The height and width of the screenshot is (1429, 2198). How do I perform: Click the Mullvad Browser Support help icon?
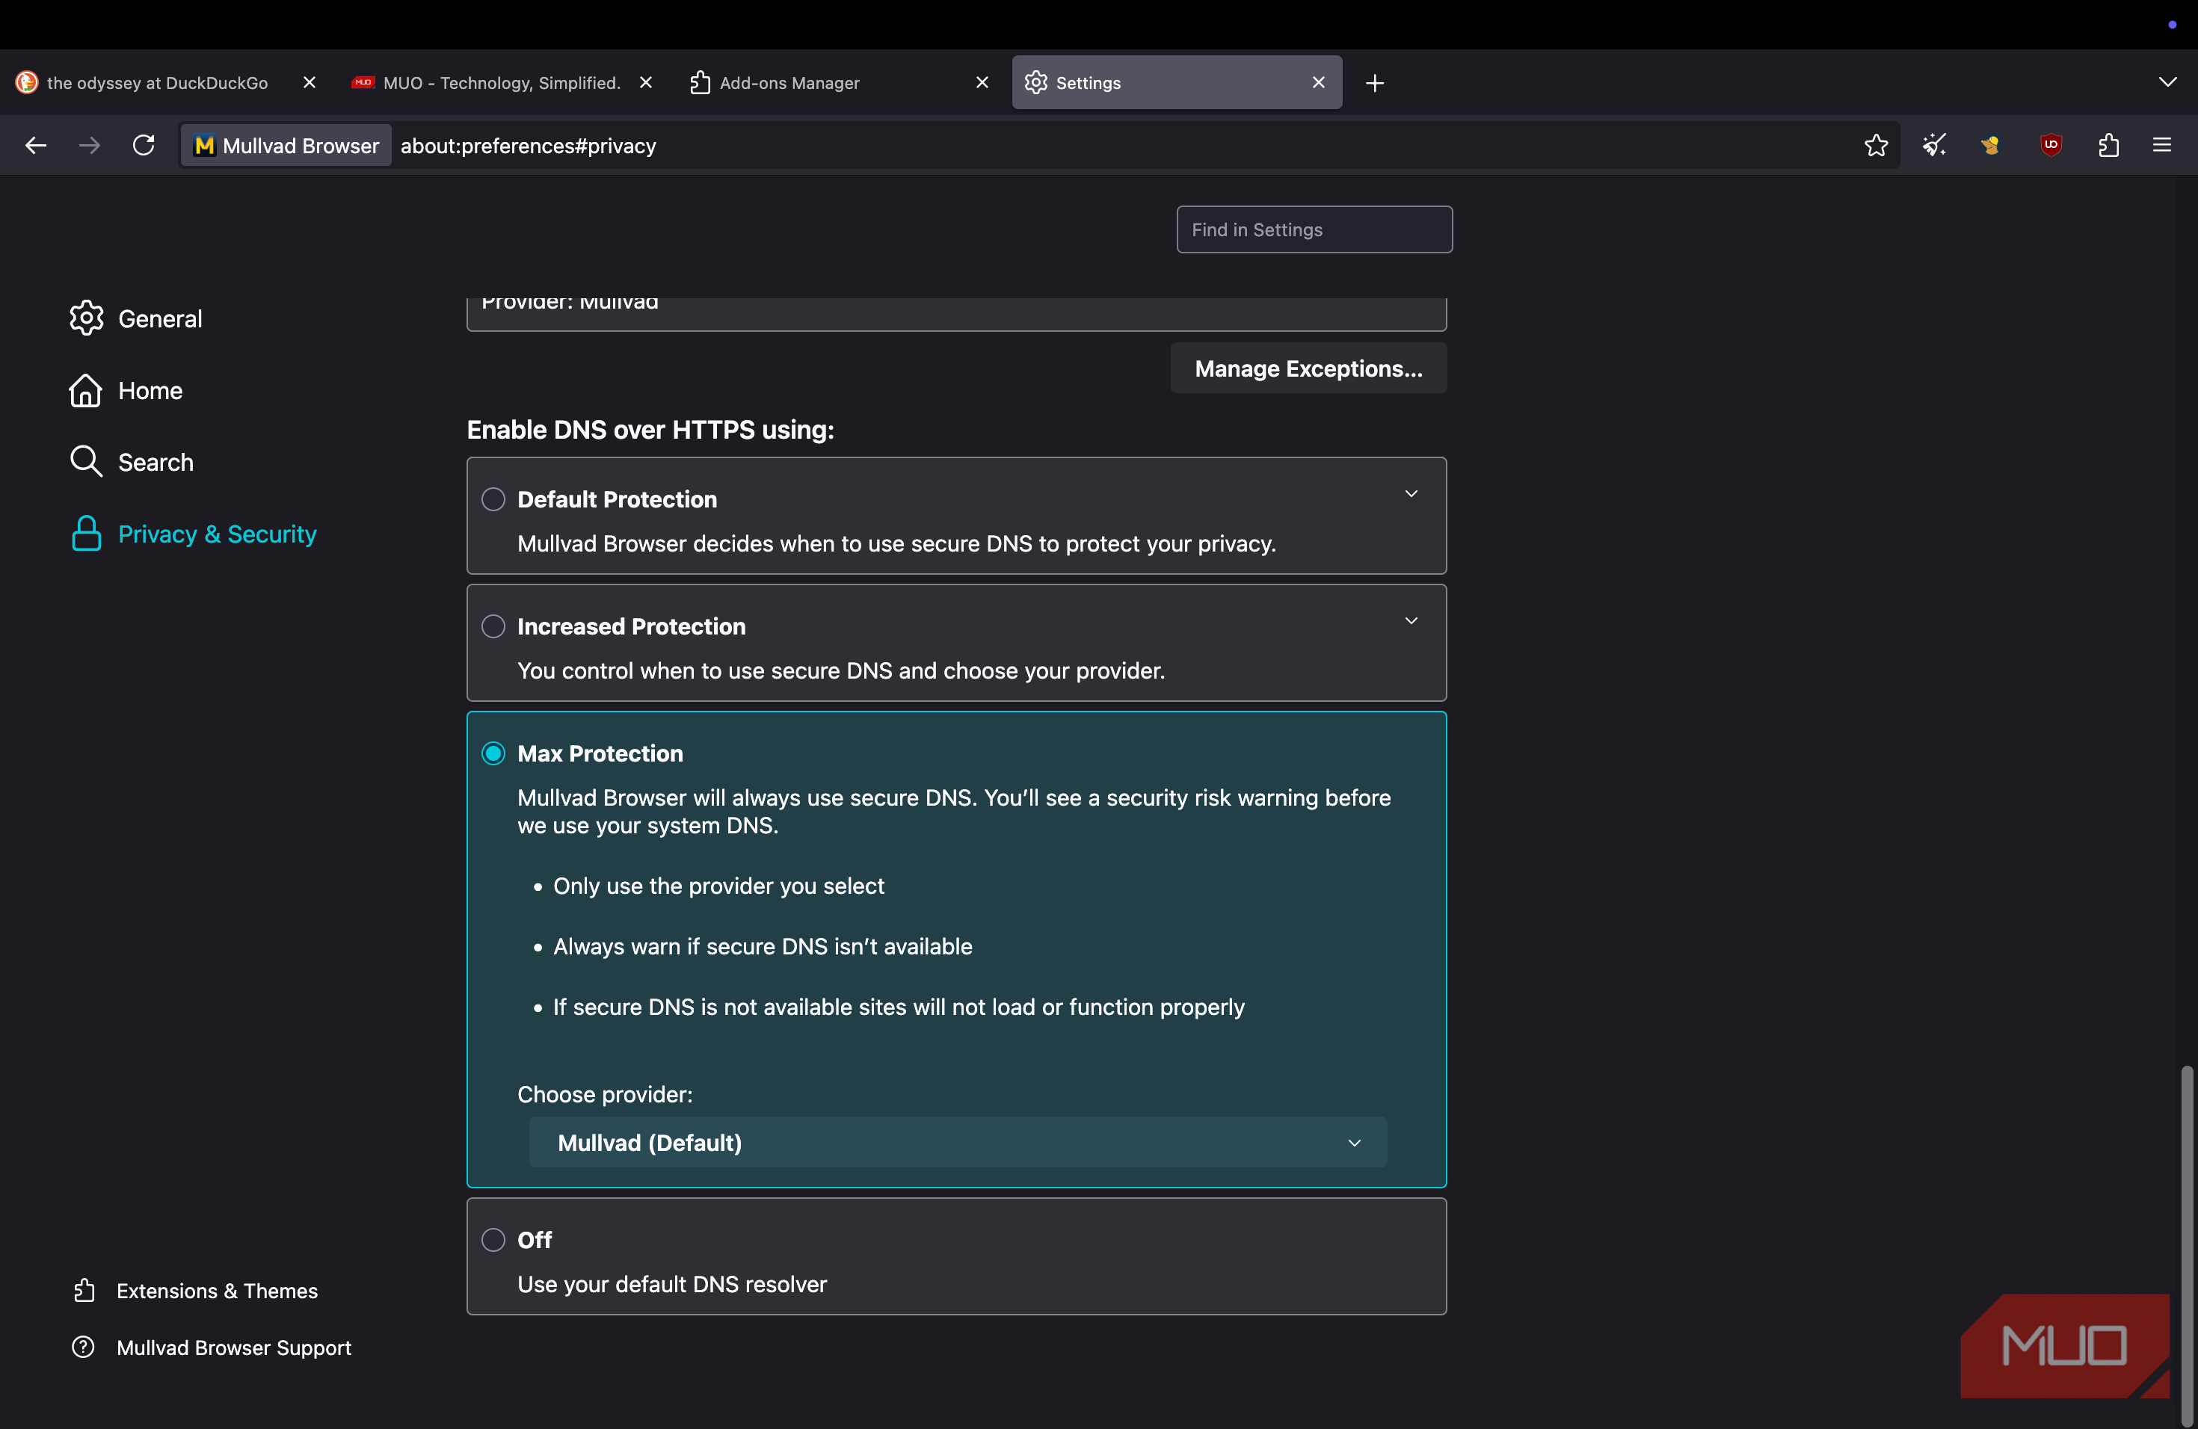(x=83, y=1347)
